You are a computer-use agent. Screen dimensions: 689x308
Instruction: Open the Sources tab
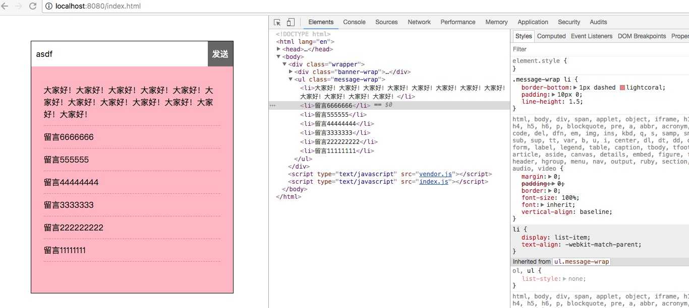386,22
